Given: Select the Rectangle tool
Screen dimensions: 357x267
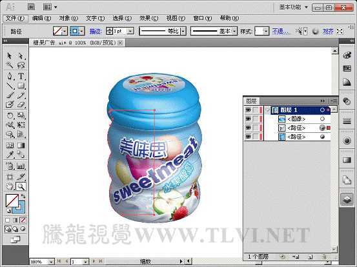Looking at the screenshot, I should coord(21,86).
